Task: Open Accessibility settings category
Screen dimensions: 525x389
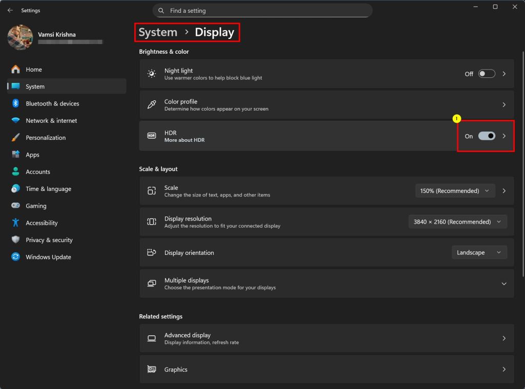Action: (67, 223)
